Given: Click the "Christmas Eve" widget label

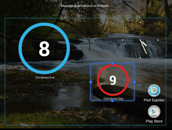Looking at the screenshot, I should click(x=44, y=77).
